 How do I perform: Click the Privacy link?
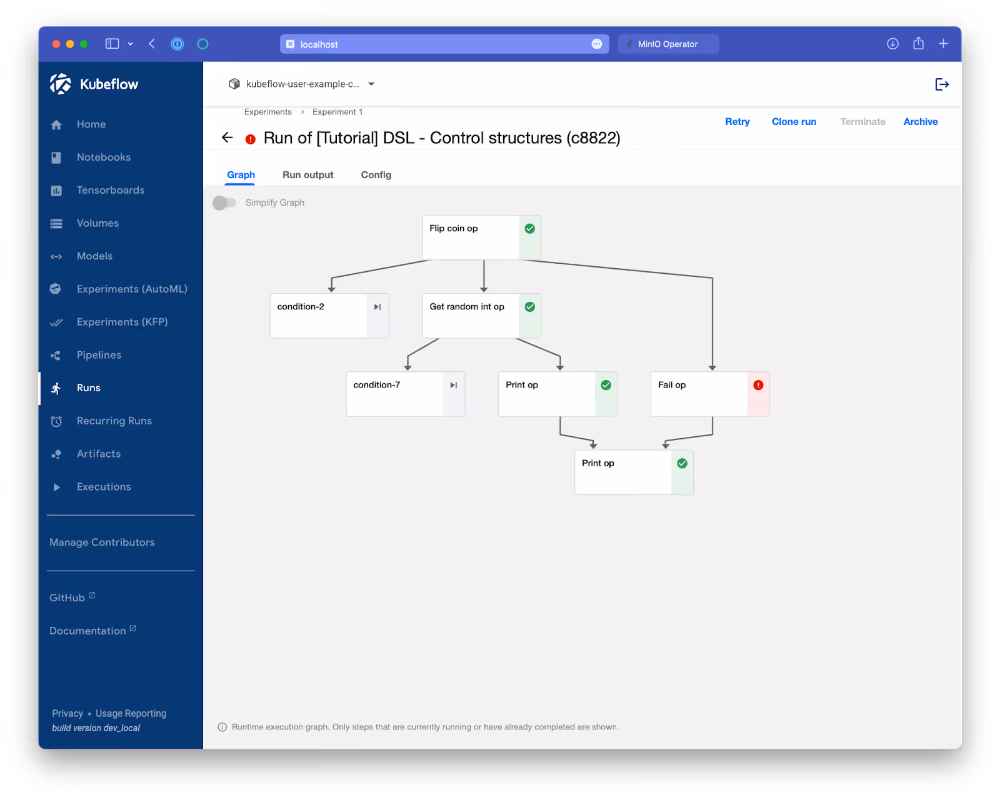pyautogui.click(x=67, y=713)
